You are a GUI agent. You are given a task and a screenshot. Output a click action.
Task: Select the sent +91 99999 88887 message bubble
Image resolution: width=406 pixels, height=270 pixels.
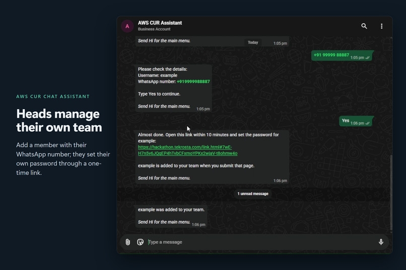pos(342,55)
